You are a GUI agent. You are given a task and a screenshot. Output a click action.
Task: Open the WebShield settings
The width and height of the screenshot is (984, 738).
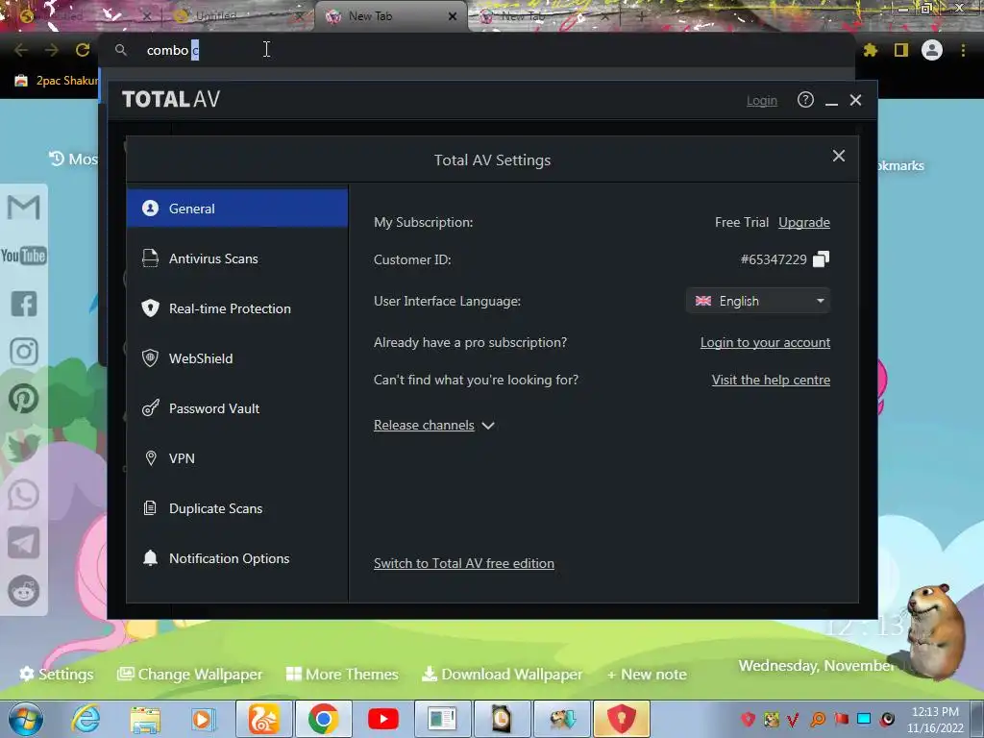tap(237, 358)
